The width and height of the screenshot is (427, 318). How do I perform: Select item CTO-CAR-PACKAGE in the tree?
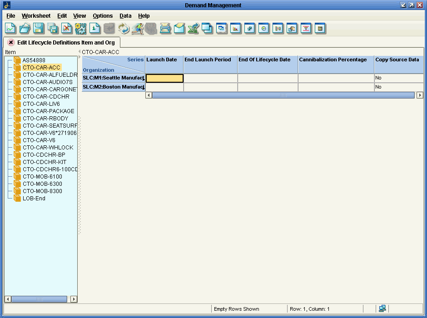pos(49,111)
